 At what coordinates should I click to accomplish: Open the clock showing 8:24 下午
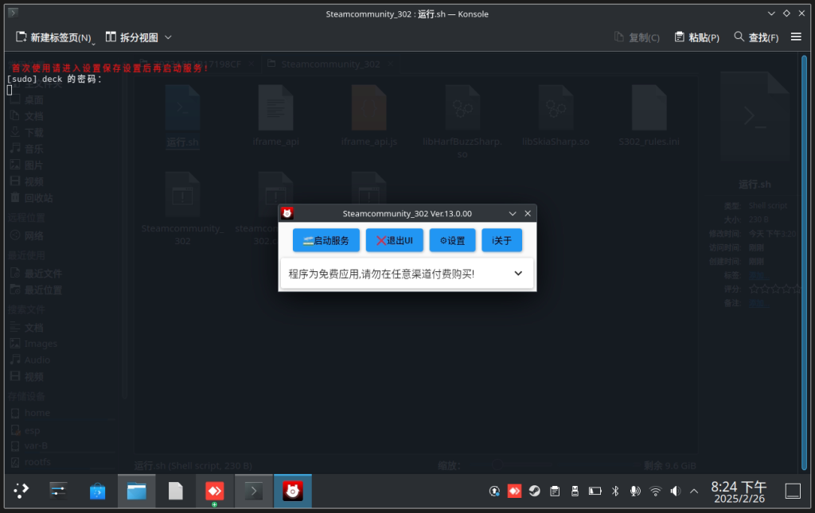coord(739,492)
